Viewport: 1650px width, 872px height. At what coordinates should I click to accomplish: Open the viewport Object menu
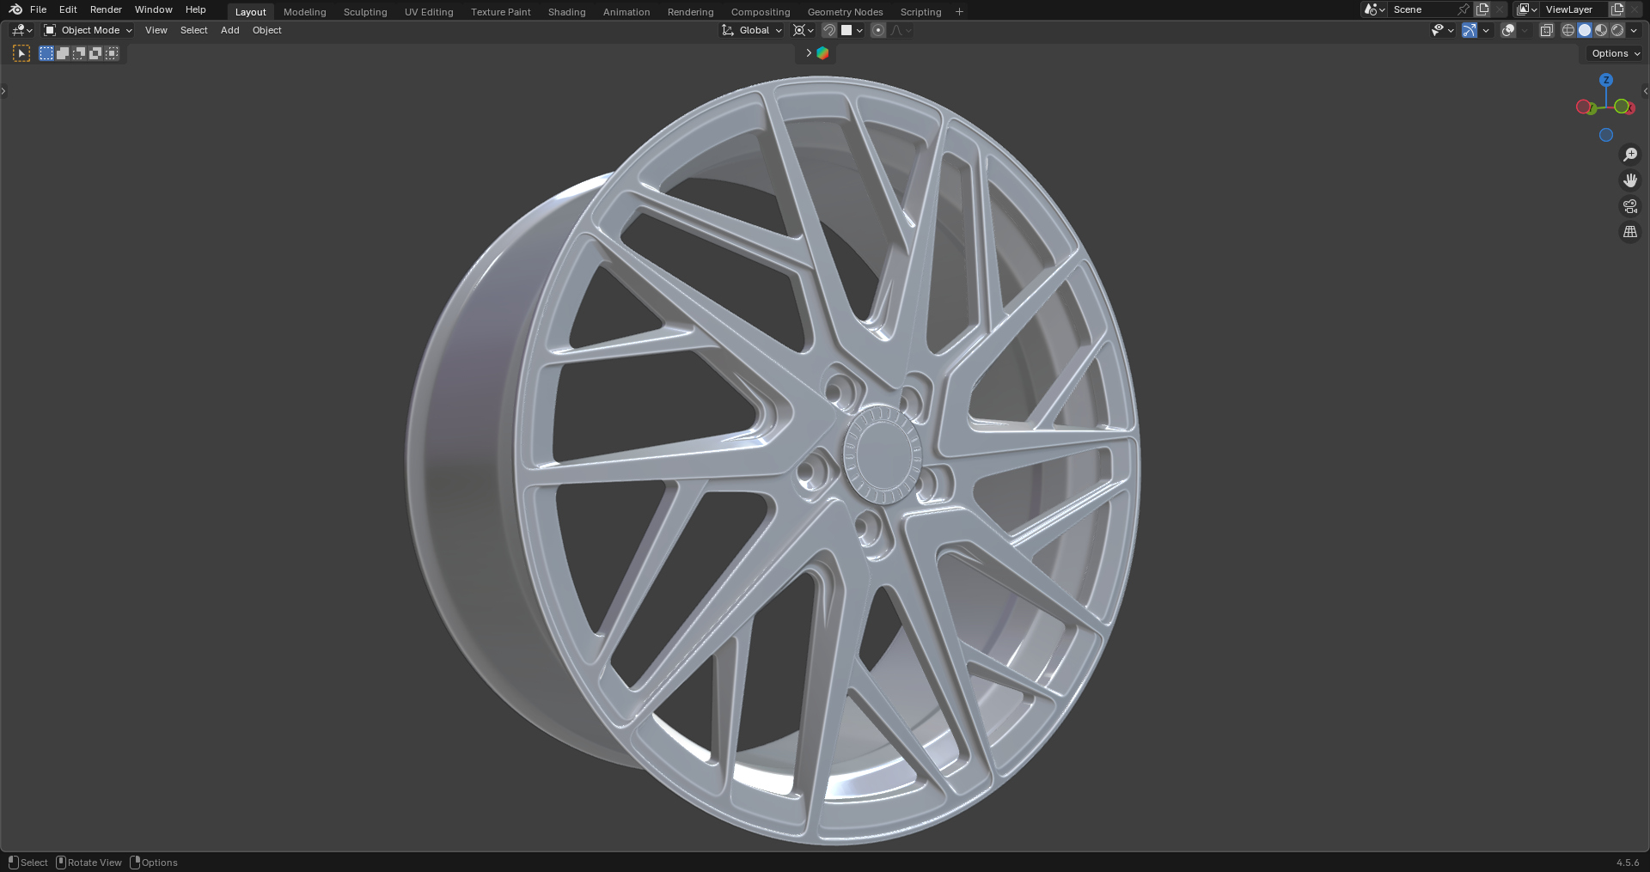(266, 30)
